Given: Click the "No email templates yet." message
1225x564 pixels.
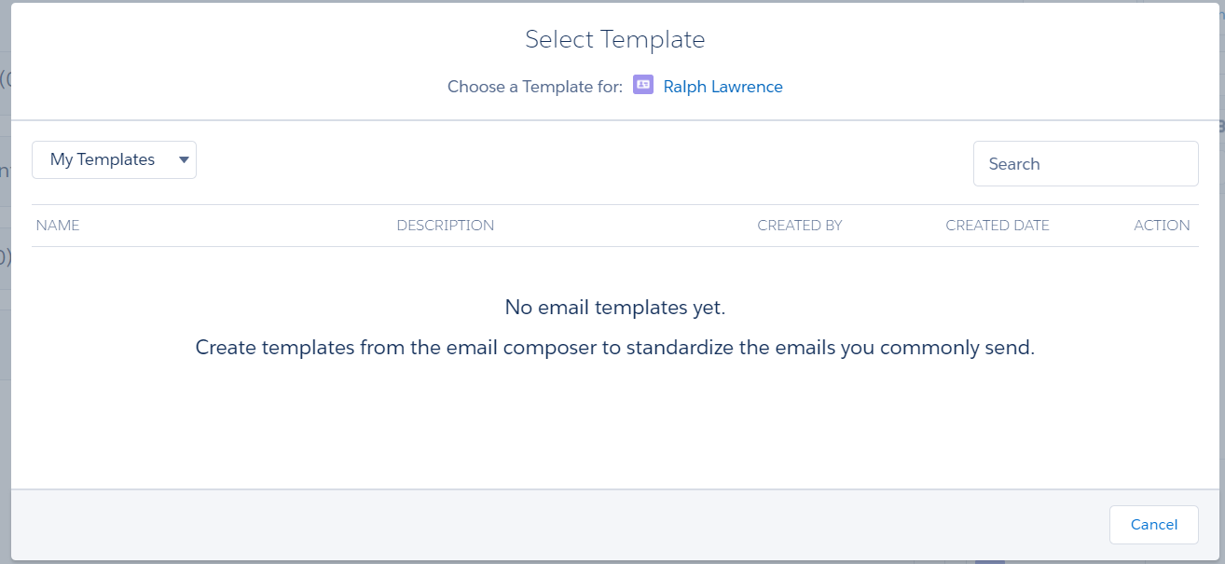Looking at the screenshot, I should tap(614, 308).
